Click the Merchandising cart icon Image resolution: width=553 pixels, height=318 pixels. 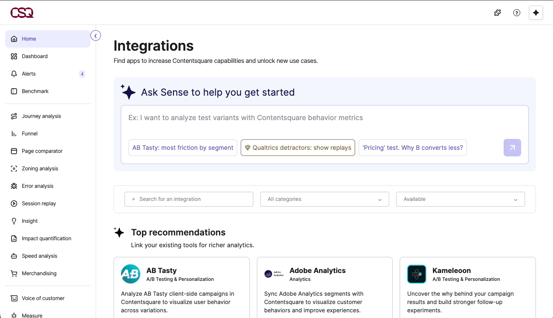14,273
